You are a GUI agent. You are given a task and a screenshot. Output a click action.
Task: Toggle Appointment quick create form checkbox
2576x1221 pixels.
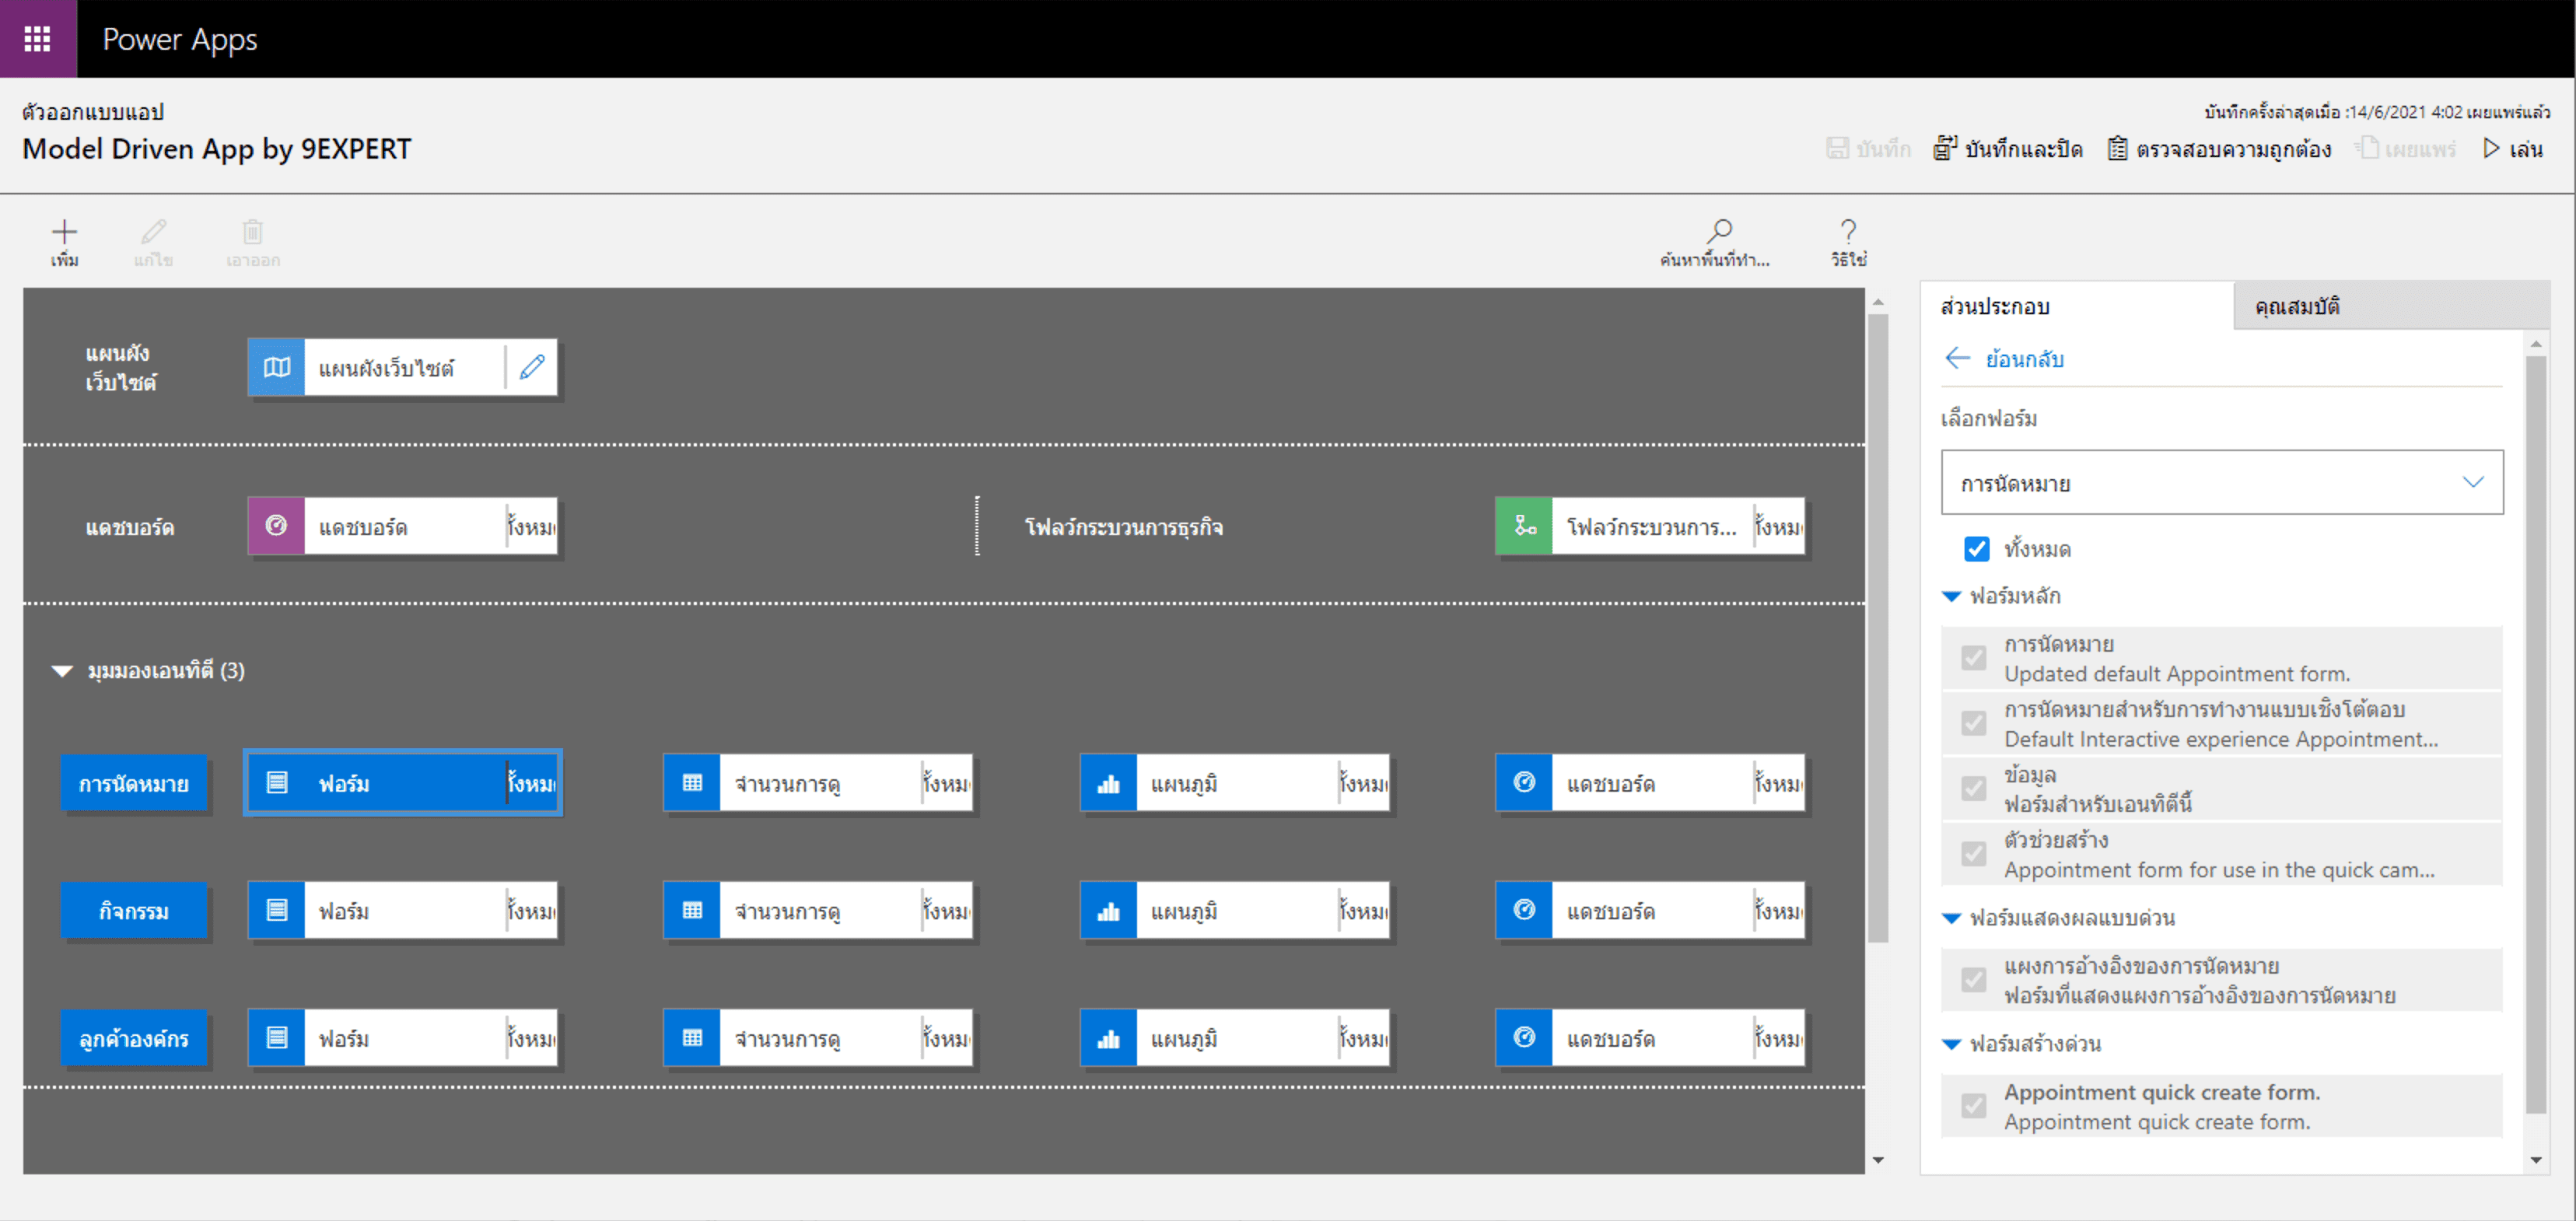(x=1973, y=1105)
